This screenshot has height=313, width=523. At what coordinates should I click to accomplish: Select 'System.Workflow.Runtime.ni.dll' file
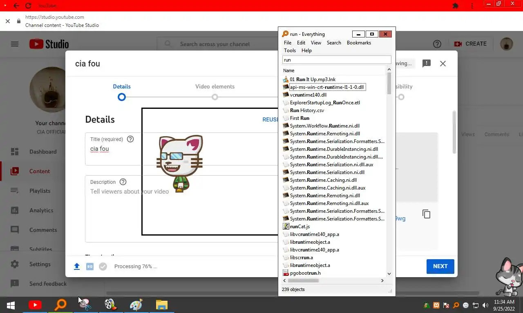click(x=324, y=126)
